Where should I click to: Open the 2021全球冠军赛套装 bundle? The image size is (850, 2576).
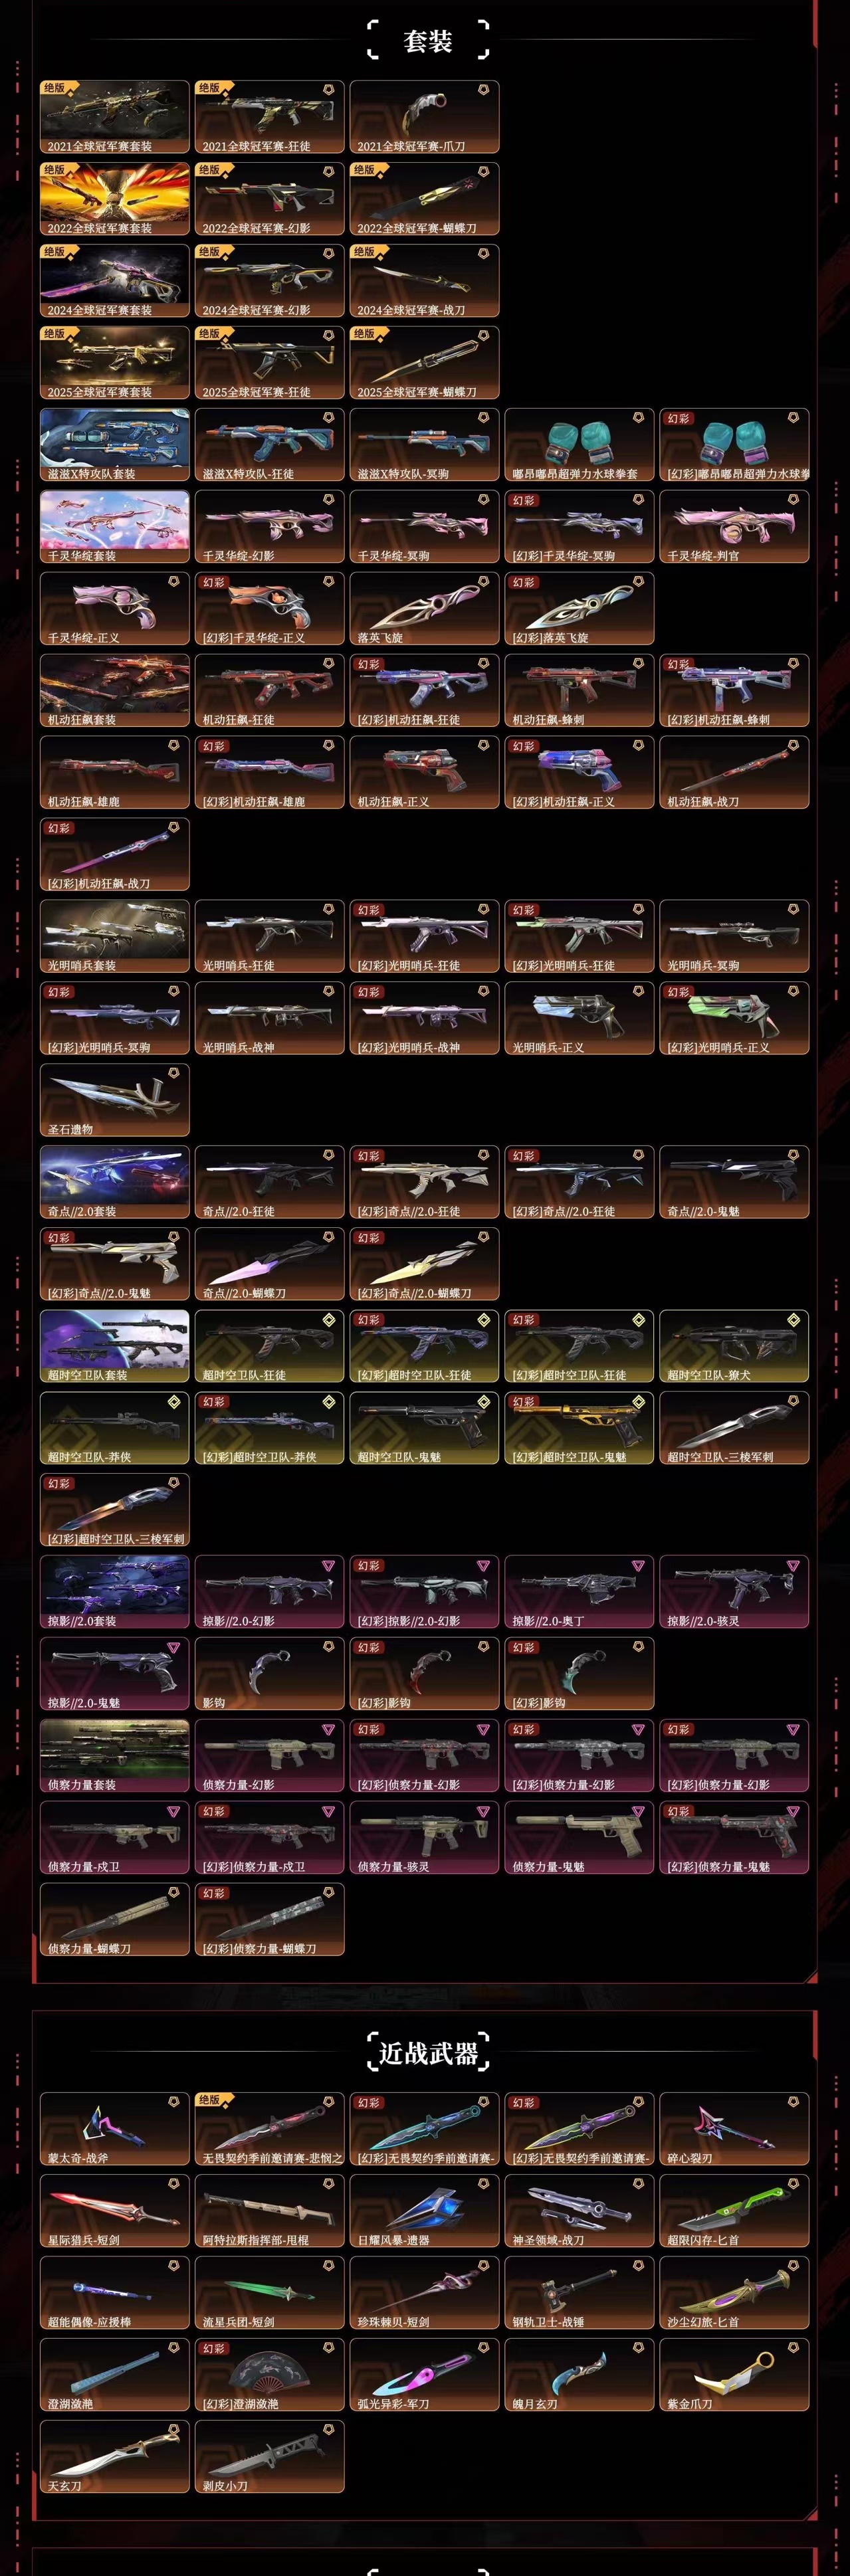point(115,117)
